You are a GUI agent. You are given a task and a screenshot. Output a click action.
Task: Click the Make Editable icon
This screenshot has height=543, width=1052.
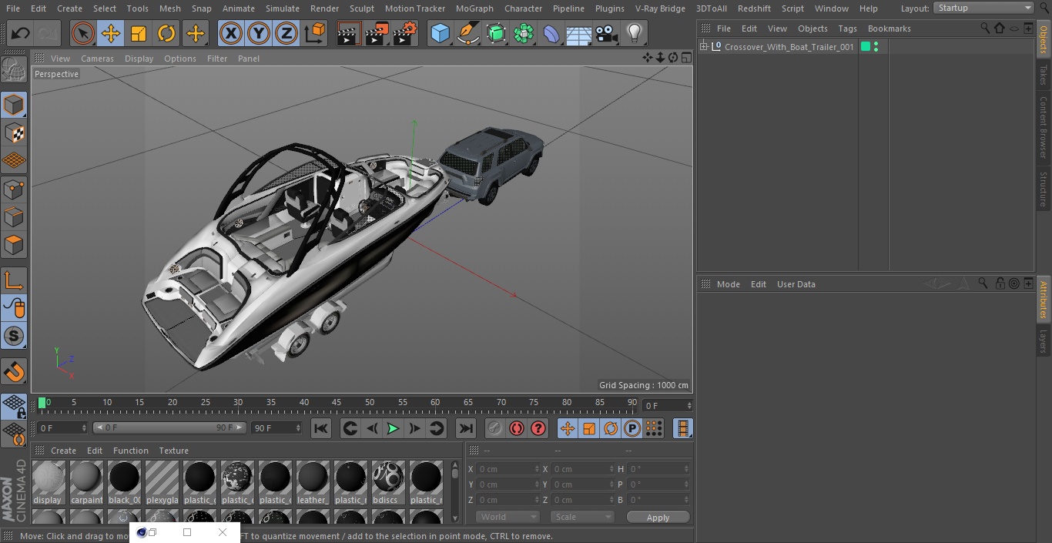coord(14,70)
